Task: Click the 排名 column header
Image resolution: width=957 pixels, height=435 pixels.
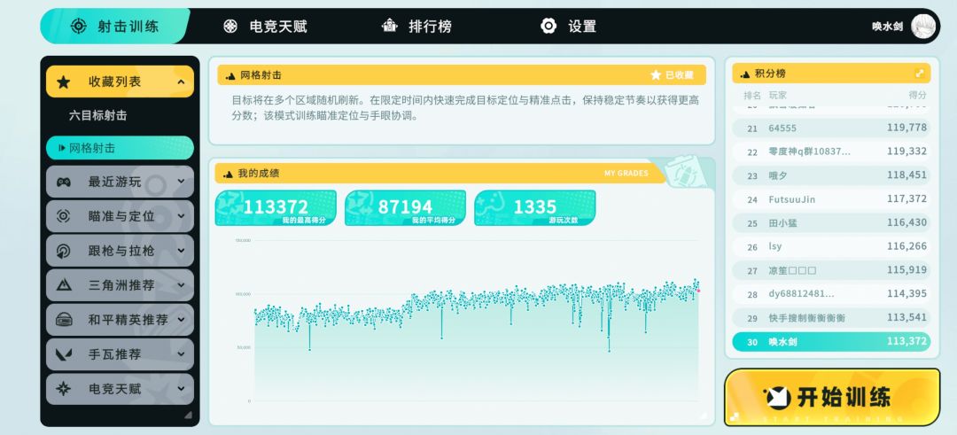Action: 752,95
